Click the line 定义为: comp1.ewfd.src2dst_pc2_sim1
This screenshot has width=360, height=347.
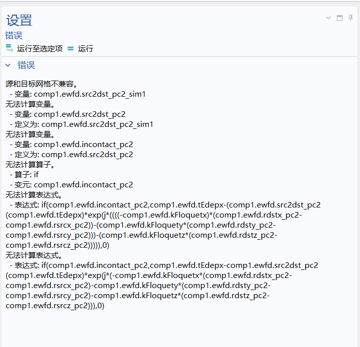pos(81,124)
